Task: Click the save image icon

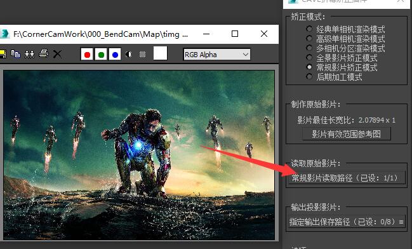Action: (3, 54)
